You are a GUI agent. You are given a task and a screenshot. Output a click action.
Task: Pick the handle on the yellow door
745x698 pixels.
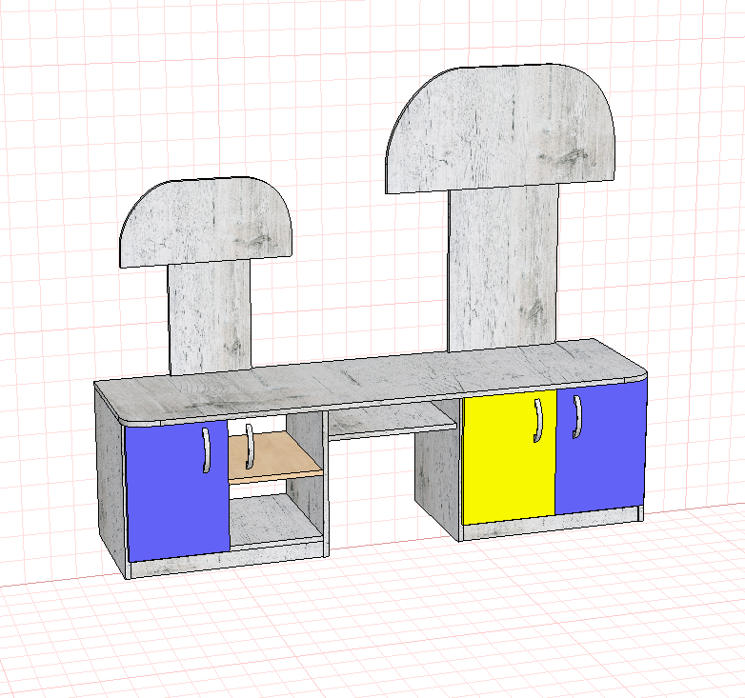pyautogui.click(x=538, y=420)
